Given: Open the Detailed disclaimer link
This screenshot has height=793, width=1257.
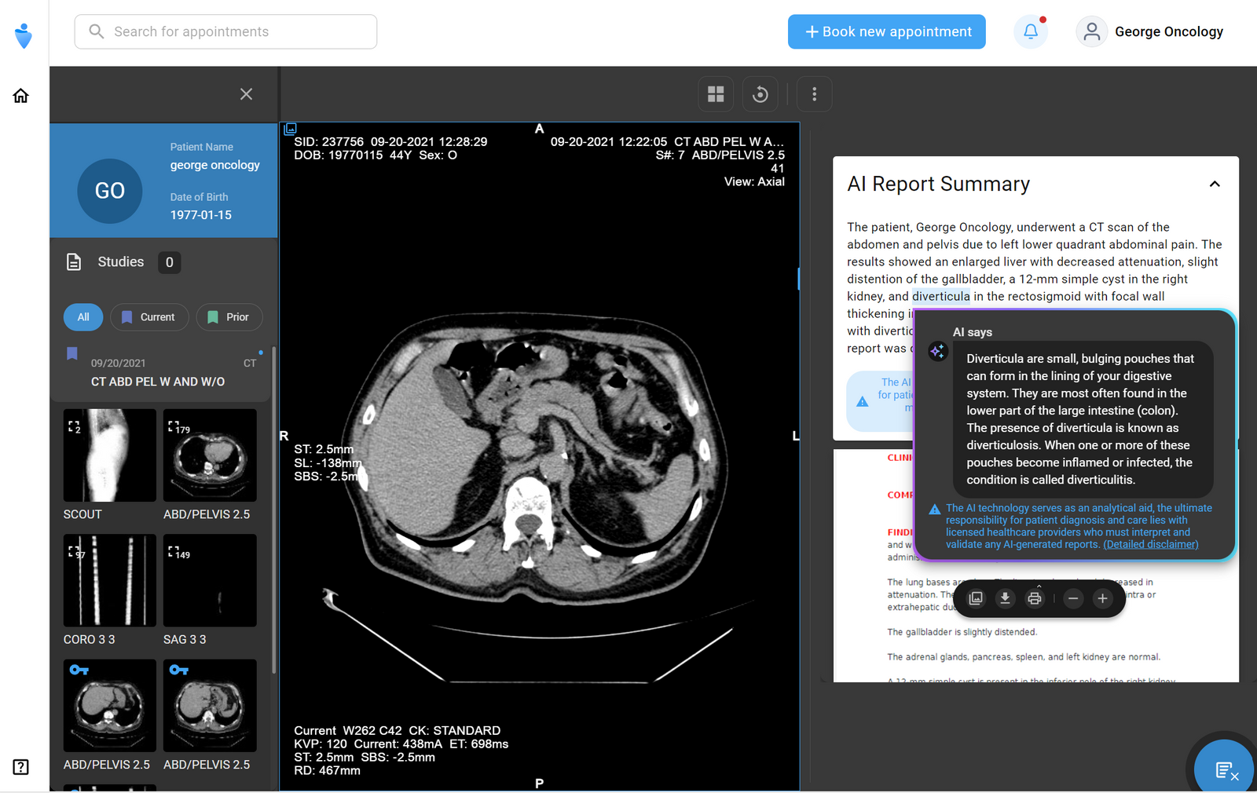Looking at the screenshot, I should 1150,545.
